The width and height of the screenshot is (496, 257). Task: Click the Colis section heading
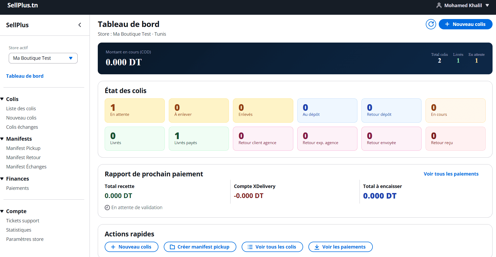[12, 99]
